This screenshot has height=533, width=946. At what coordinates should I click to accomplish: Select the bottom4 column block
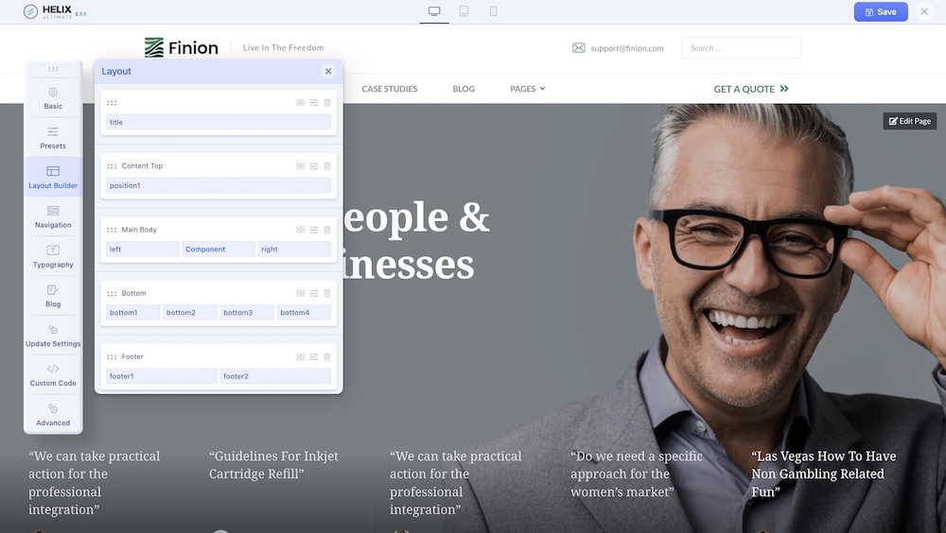[x=304, y=312]
